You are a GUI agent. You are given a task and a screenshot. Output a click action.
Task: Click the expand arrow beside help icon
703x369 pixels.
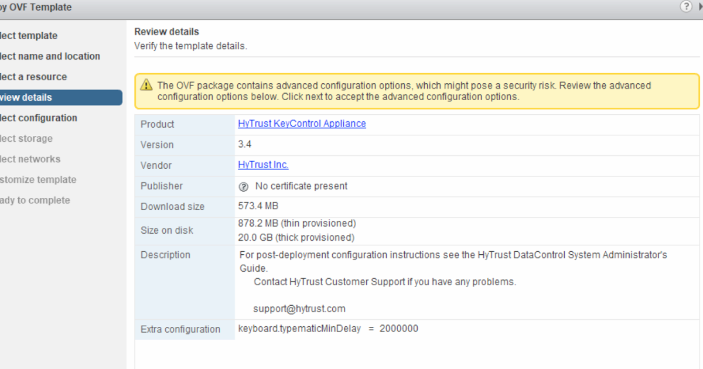[700, 6]
